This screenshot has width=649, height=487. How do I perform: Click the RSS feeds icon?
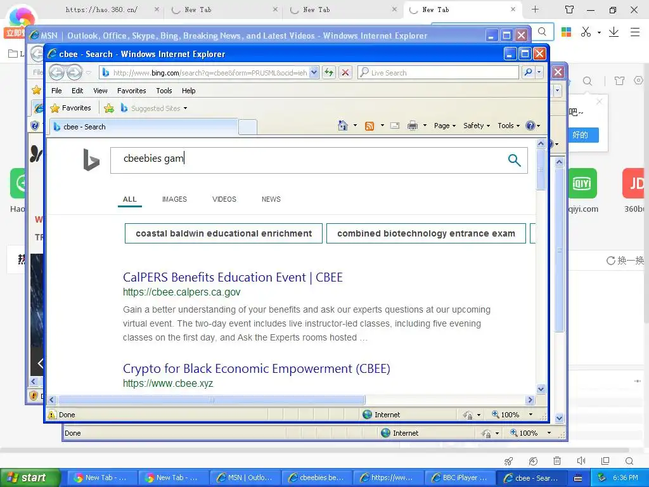pos(369,126)
